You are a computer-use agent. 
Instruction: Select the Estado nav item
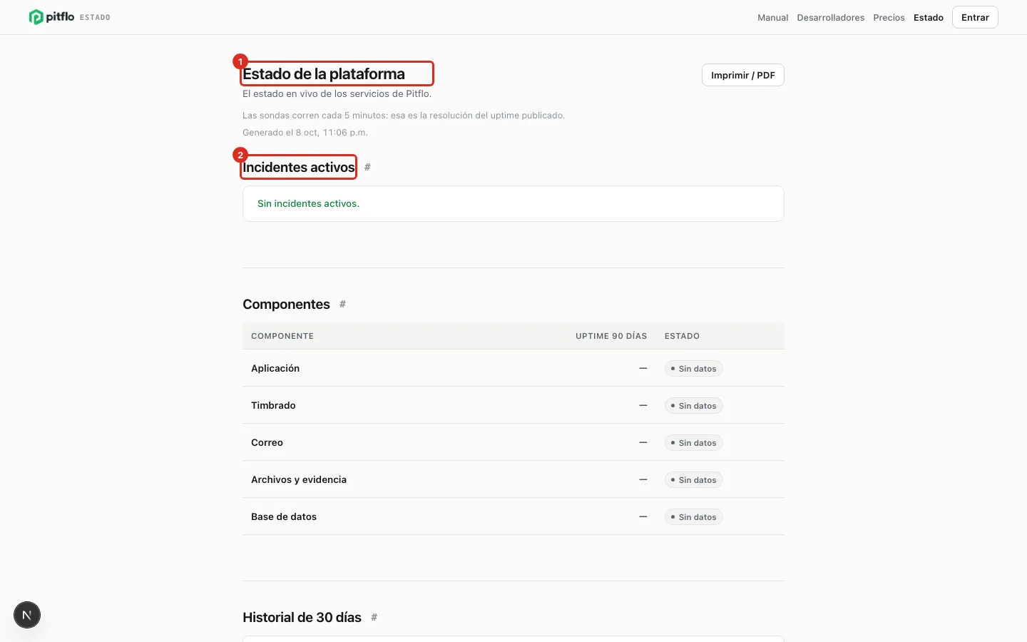click(928, 17)
